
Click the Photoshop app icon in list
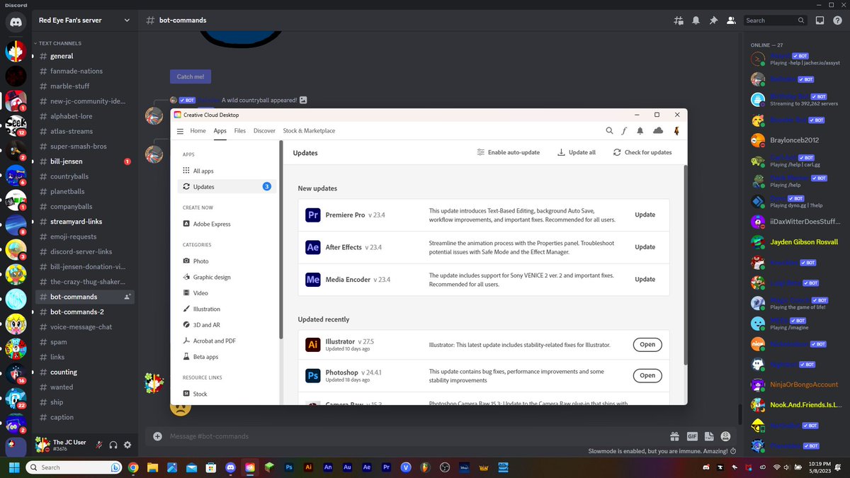(313, 375)
